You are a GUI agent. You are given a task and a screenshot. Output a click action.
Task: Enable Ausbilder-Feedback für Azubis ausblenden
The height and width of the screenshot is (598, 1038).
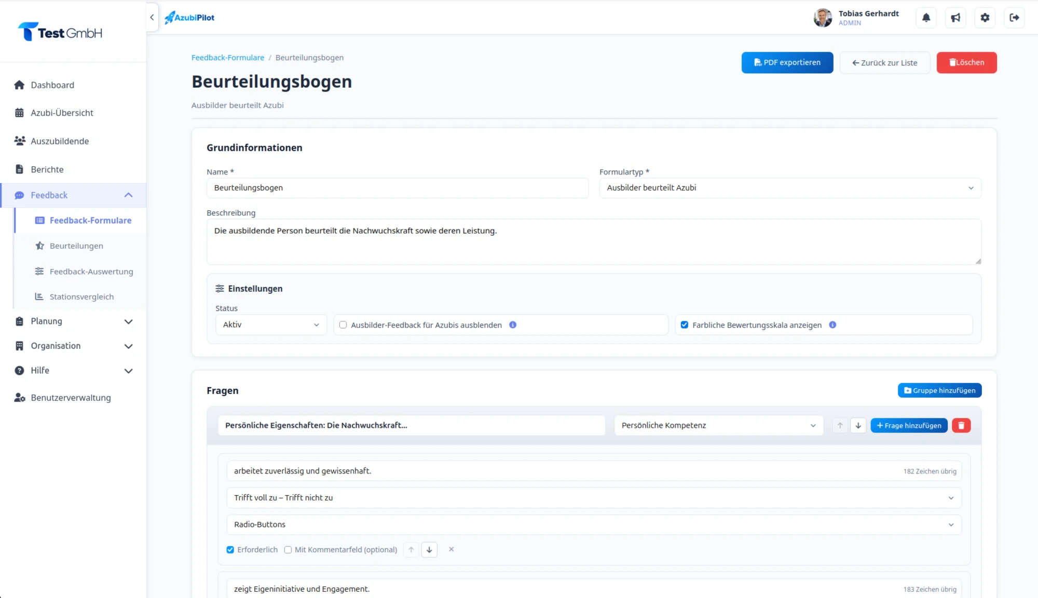pos(343,325)
